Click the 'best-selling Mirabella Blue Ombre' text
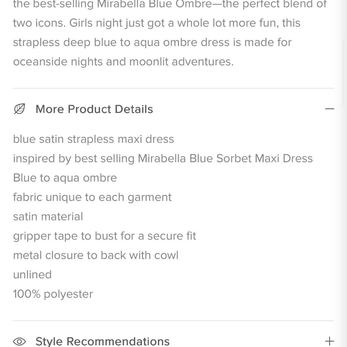This screenshot has height=347, width=347. 122,5
